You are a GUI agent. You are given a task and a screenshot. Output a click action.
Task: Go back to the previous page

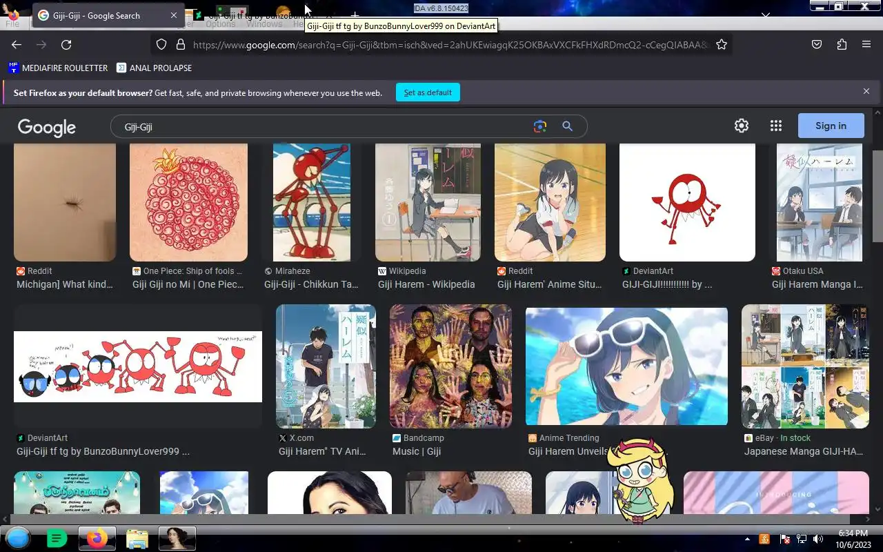[x=17, y=44]
